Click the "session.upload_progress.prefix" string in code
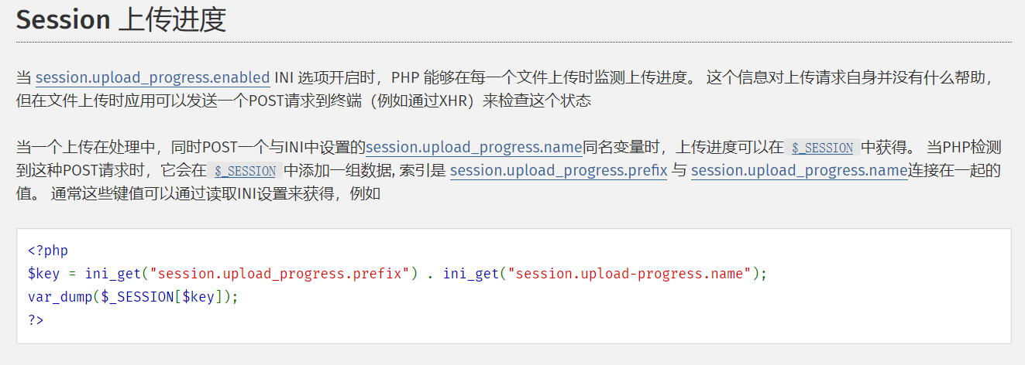Image resolution: width=1025 pixels, height=365 pixels. coord(280,274)
